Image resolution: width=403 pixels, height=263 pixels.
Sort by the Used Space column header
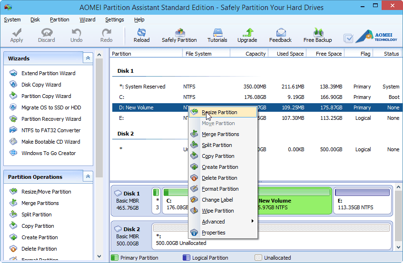point(287,54)
